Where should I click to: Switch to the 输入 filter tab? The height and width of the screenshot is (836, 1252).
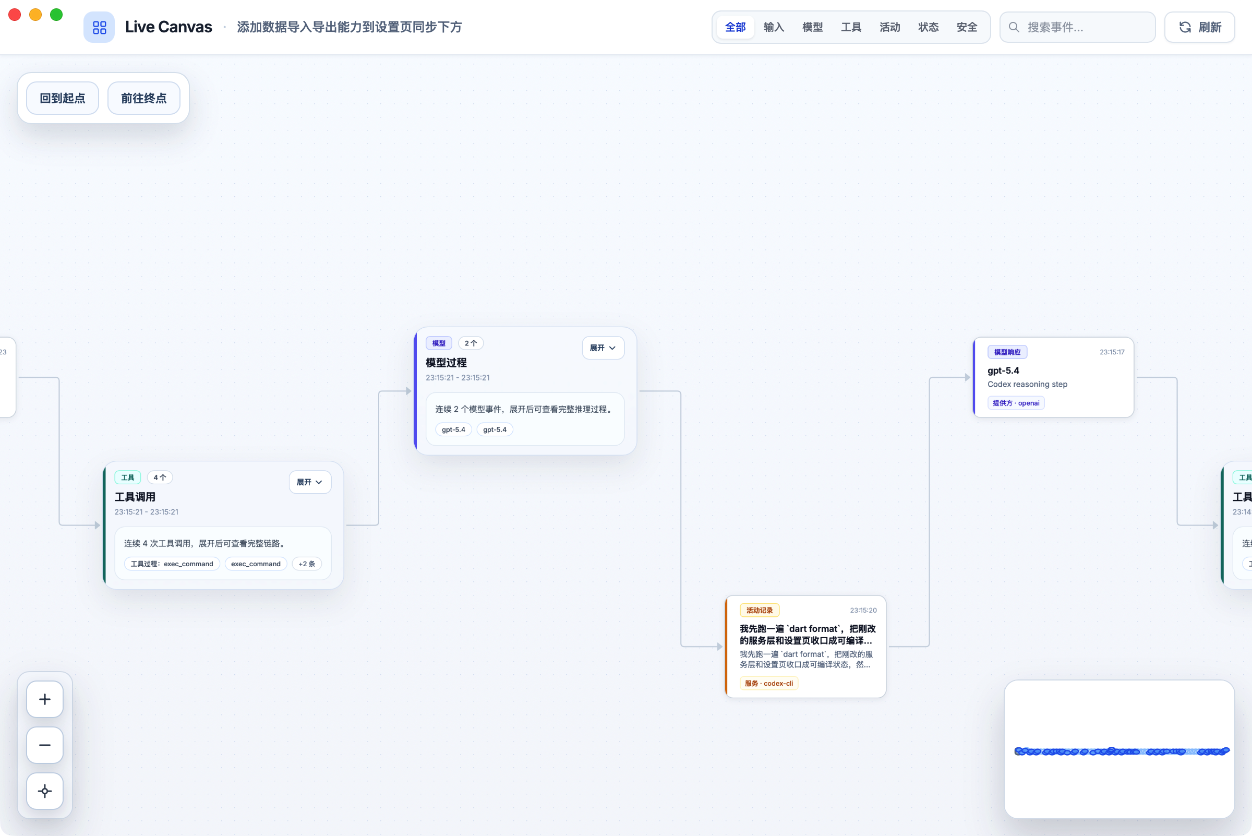pyautogui.click(x=774, y=27)
